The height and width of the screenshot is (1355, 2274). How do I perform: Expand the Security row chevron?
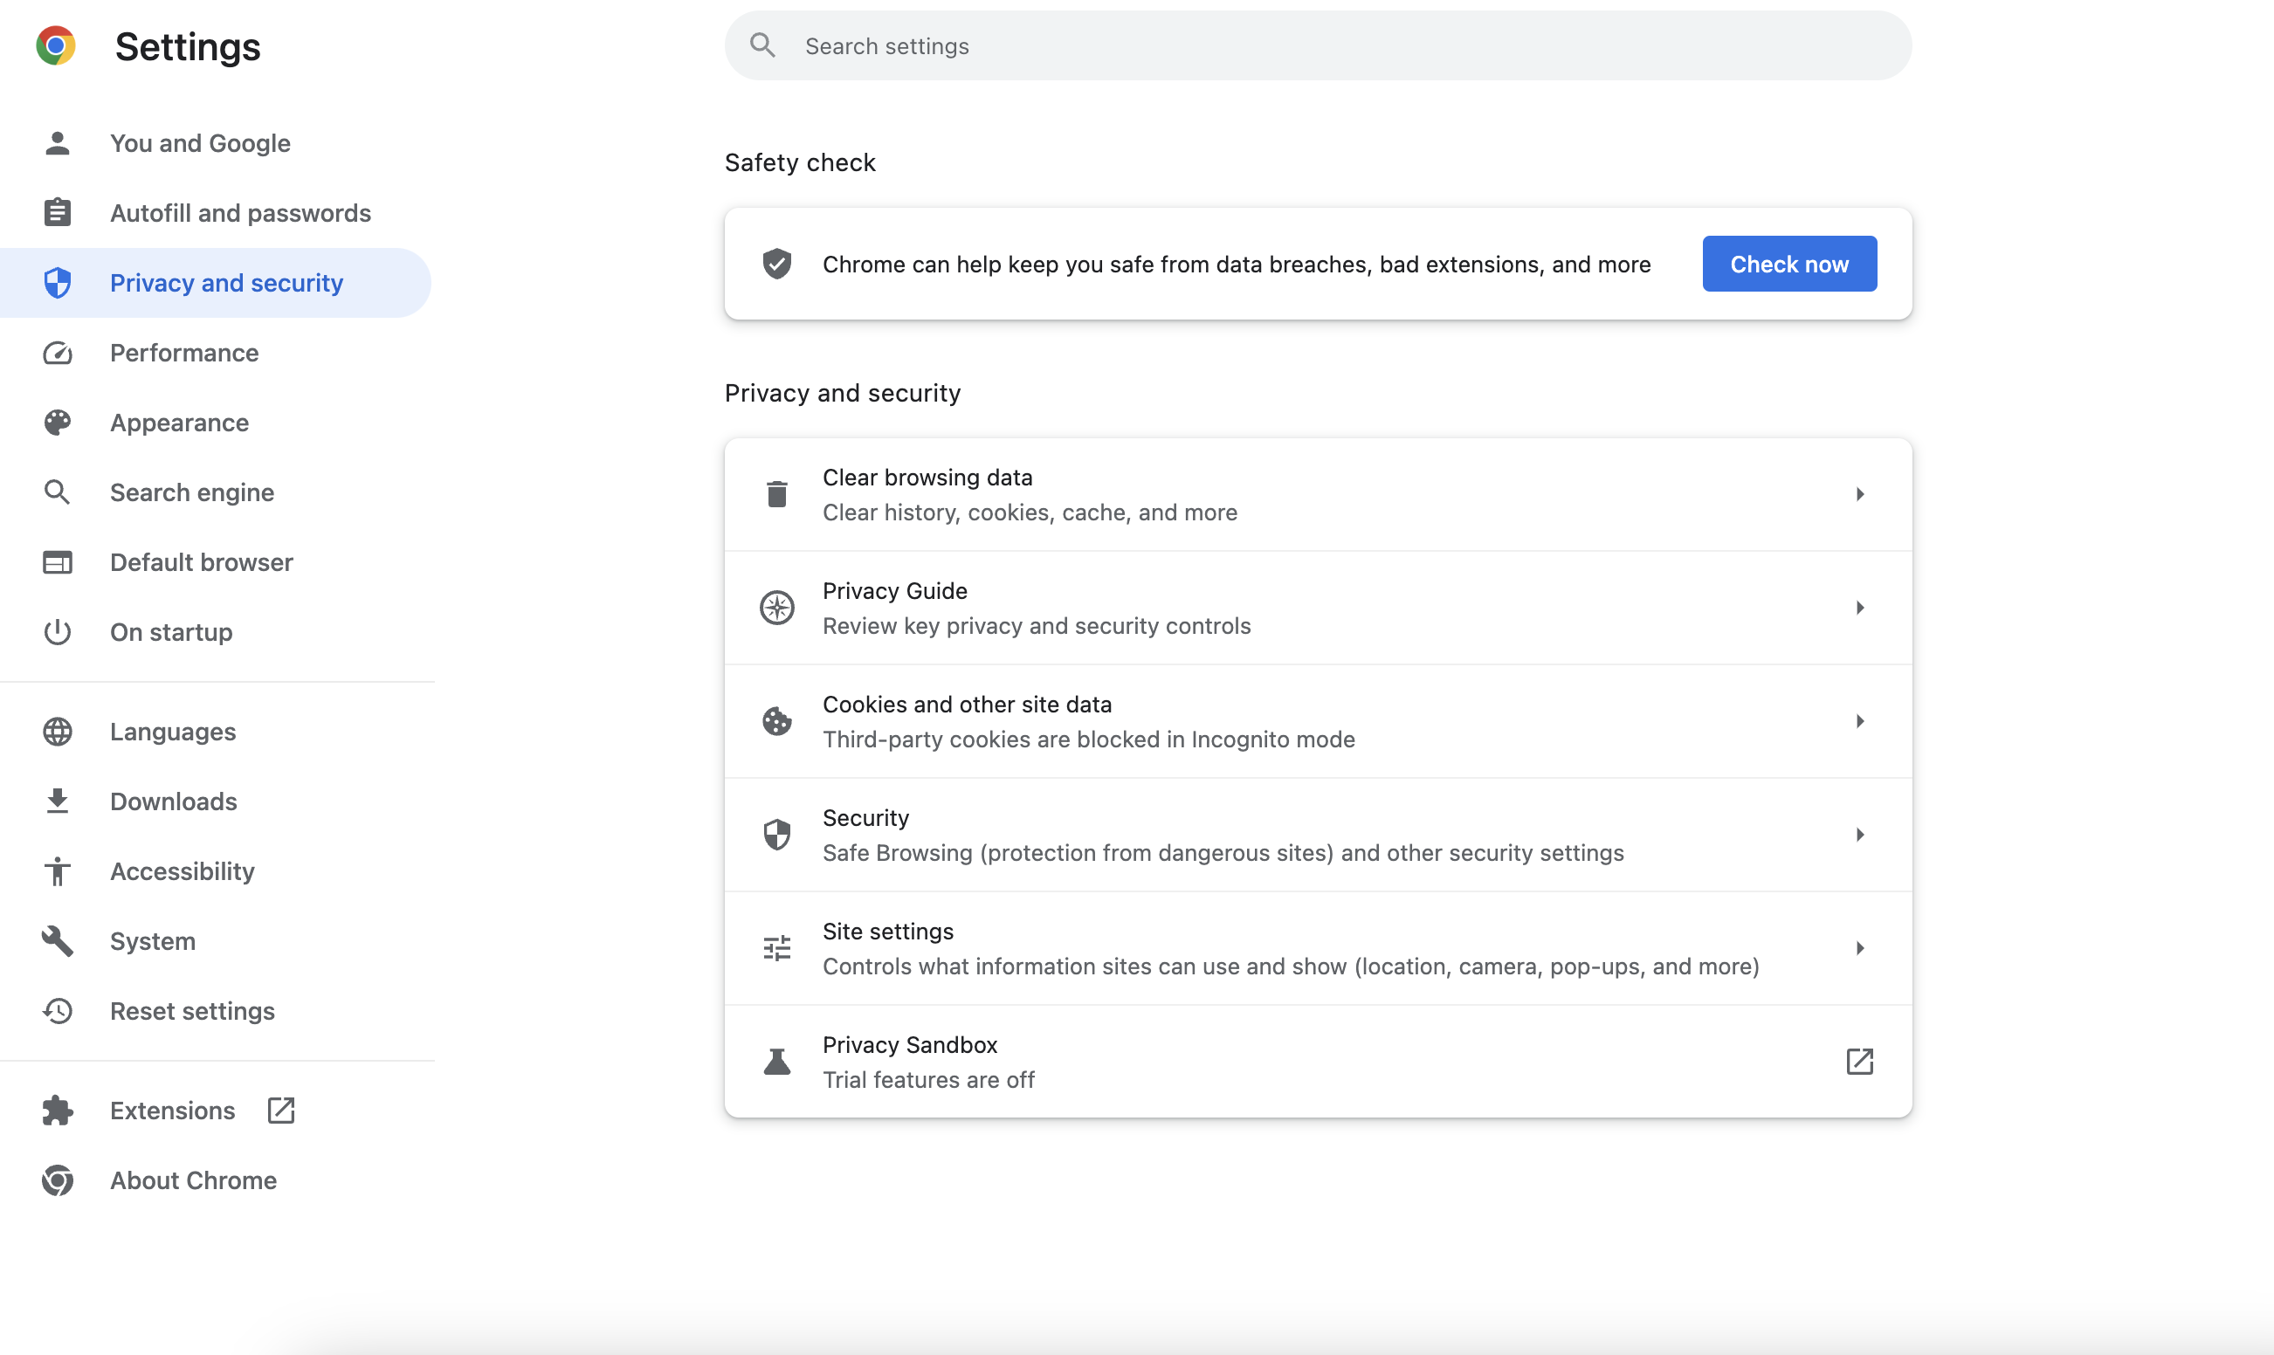pyautogui.click(x=1860, y=834)
